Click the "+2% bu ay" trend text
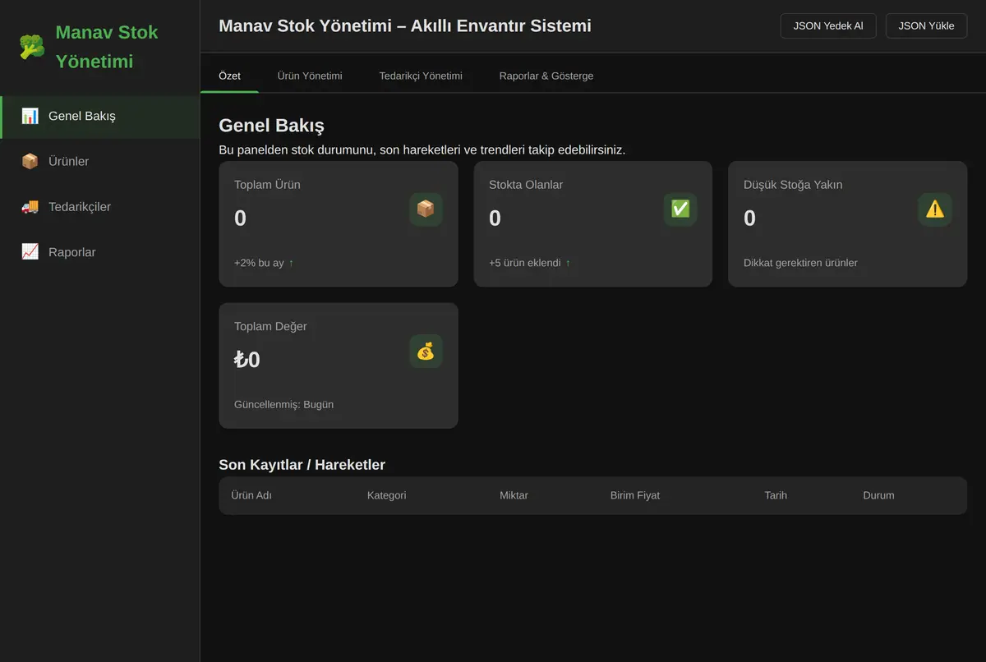 coord(259,263)
